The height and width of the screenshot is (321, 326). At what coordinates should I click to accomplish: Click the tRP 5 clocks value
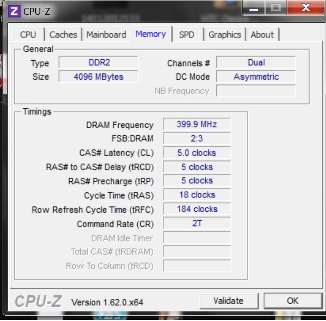click(x=197, y=181)
